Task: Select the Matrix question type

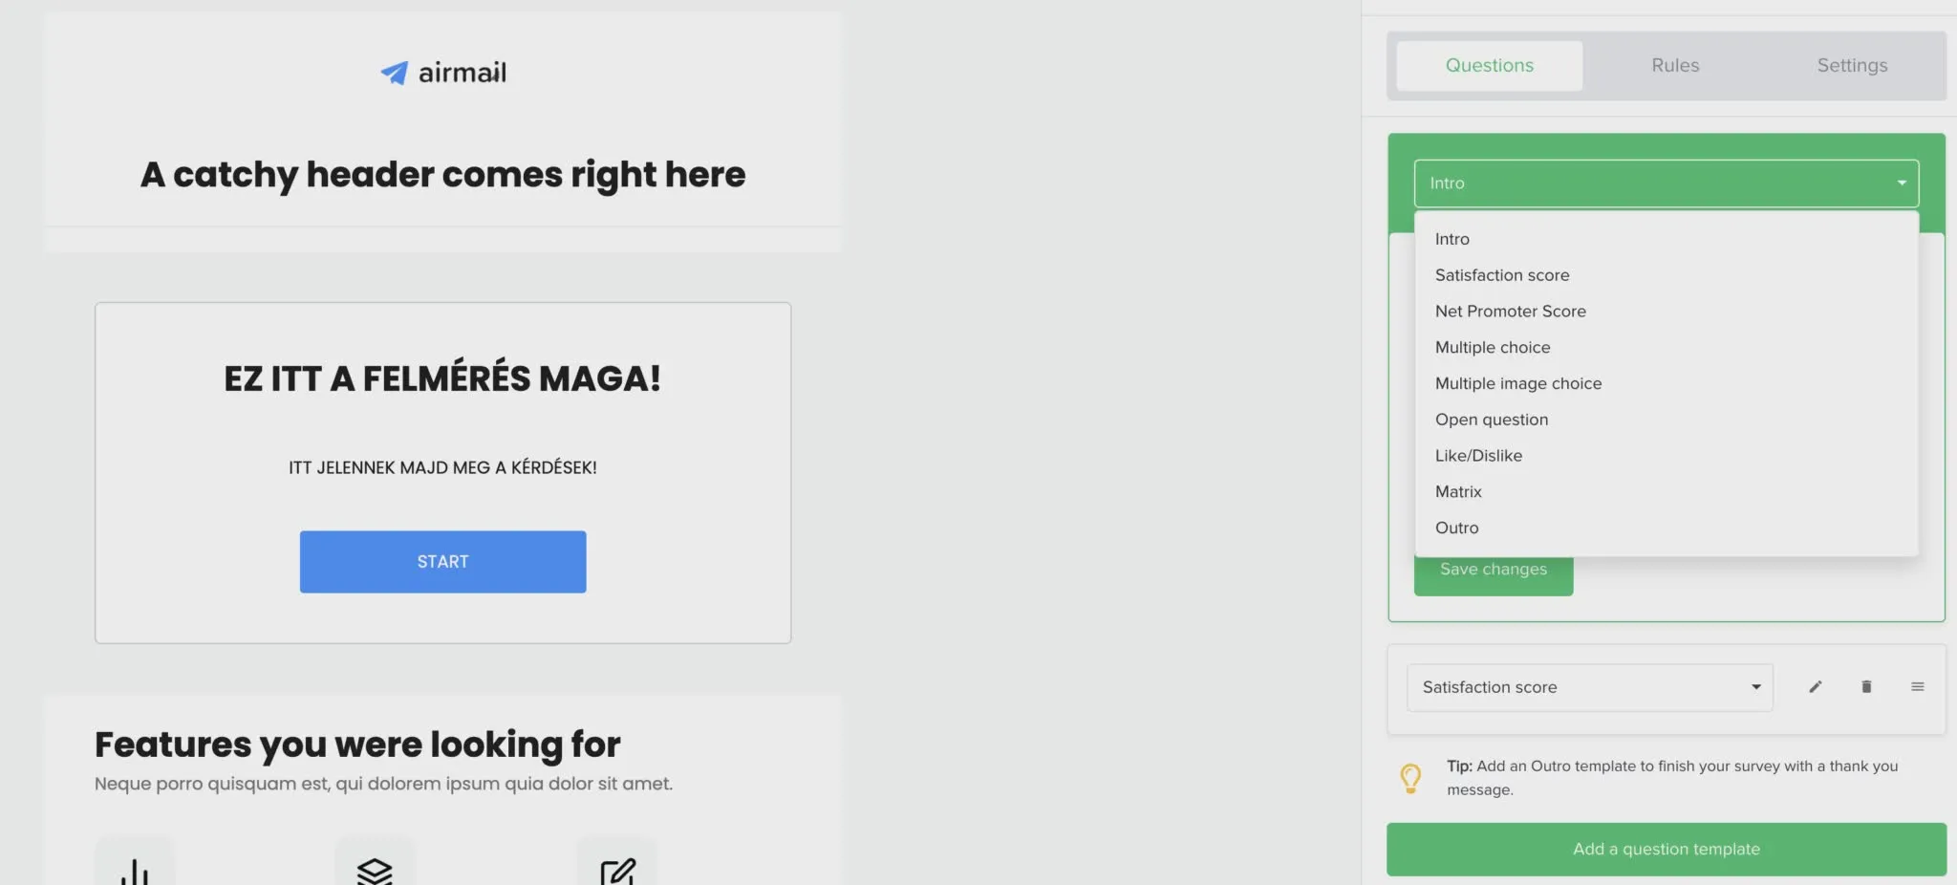Action: (1458, 492)
